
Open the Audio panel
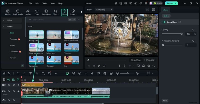tap(28, 12)
